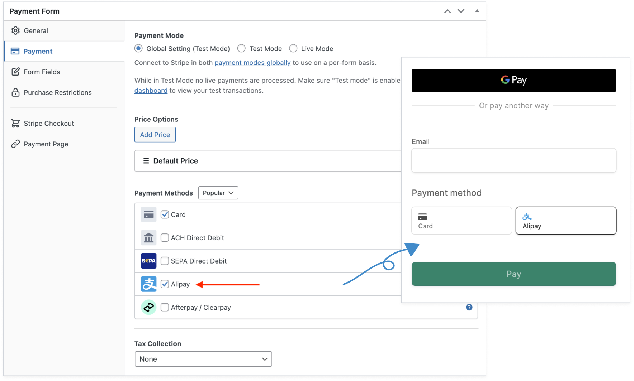
Task: Switch to the Form Fields tab
Action: point(42,72)
